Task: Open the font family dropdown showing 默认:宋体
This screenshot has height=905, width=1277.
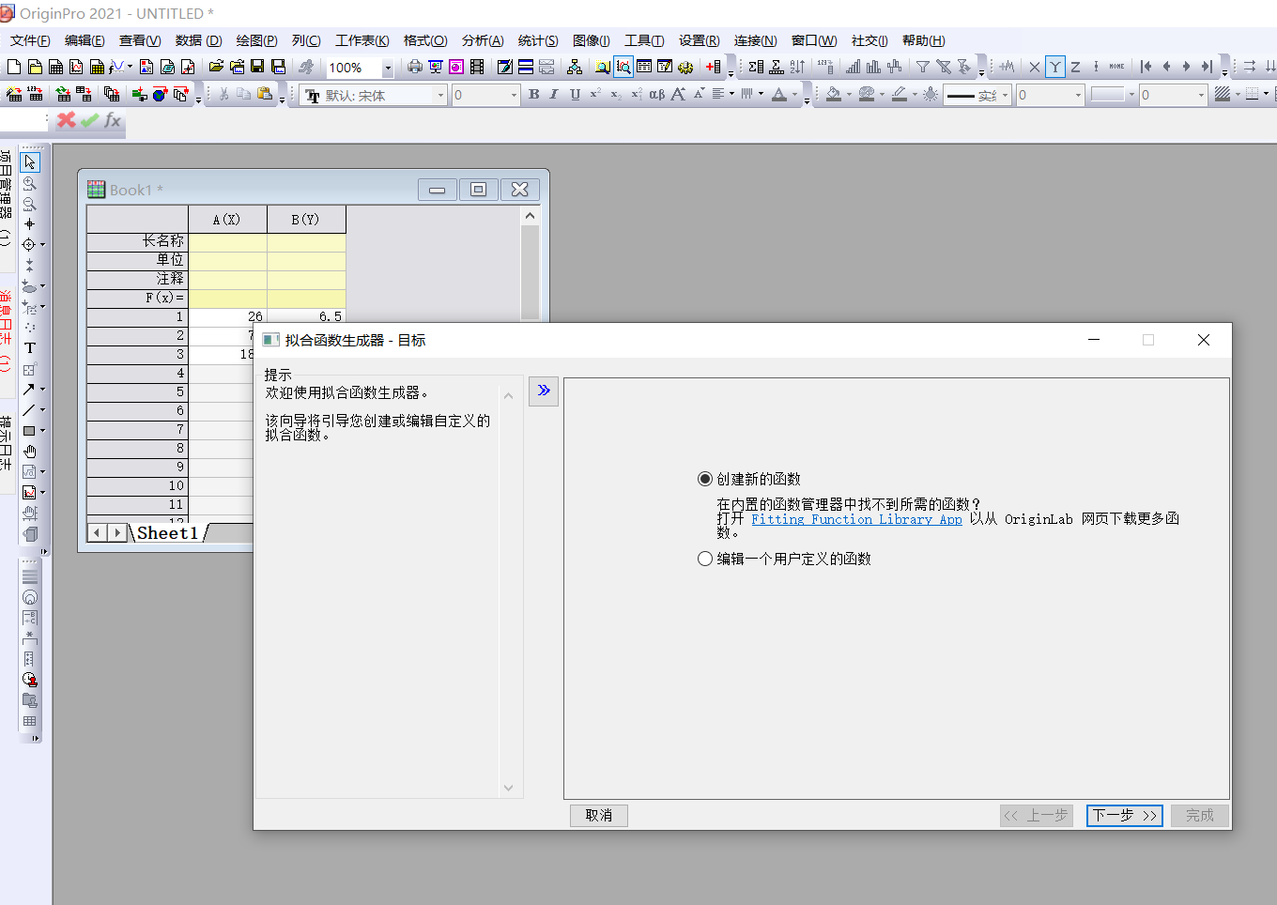Action: pos(439,95)
